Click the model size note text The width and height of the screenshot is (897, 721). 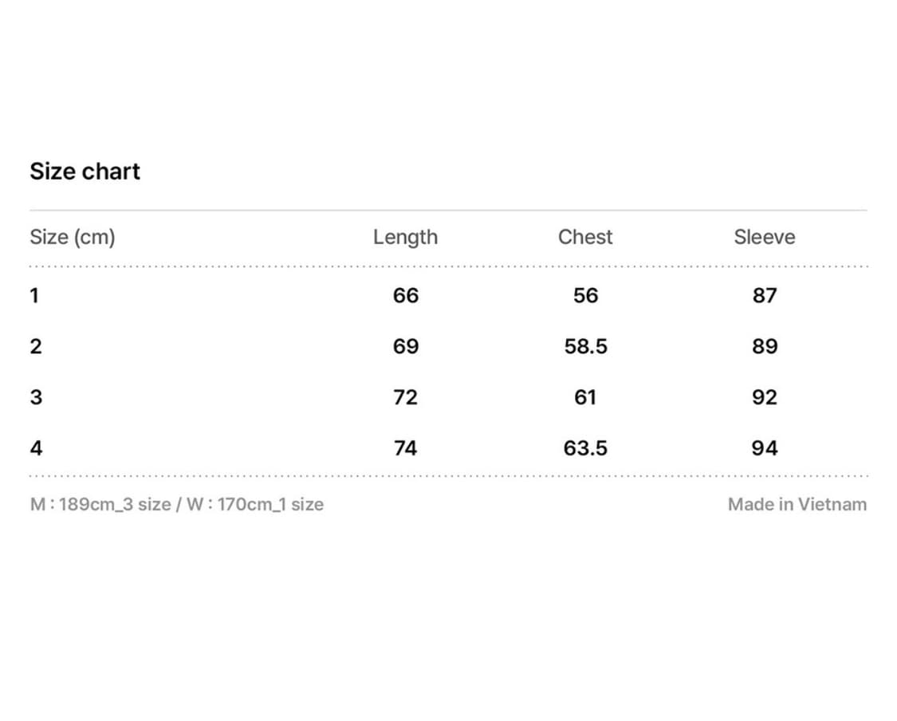[176, 504]
